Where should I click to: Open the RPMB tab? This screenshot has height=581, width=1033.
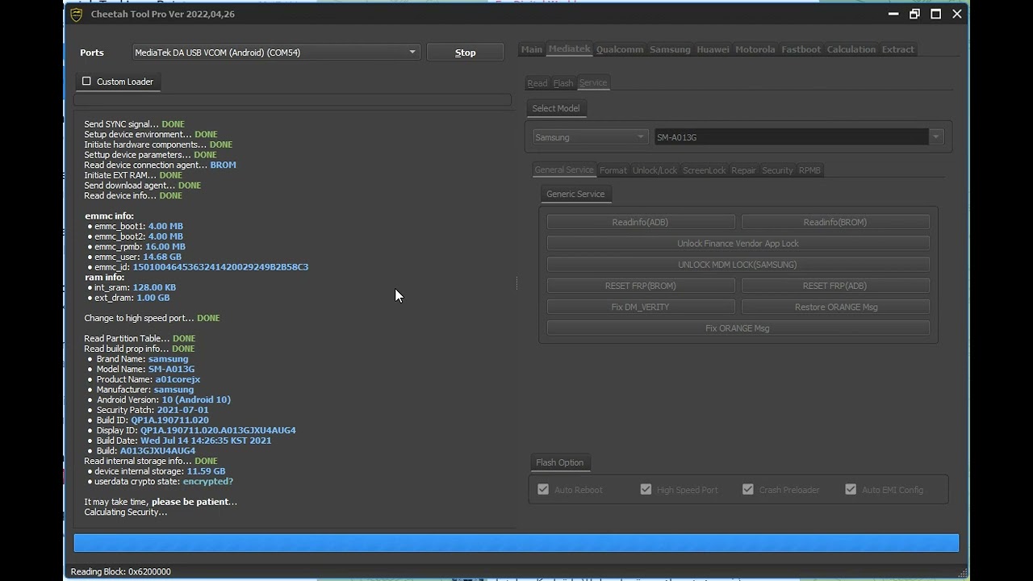click(809, 170)
